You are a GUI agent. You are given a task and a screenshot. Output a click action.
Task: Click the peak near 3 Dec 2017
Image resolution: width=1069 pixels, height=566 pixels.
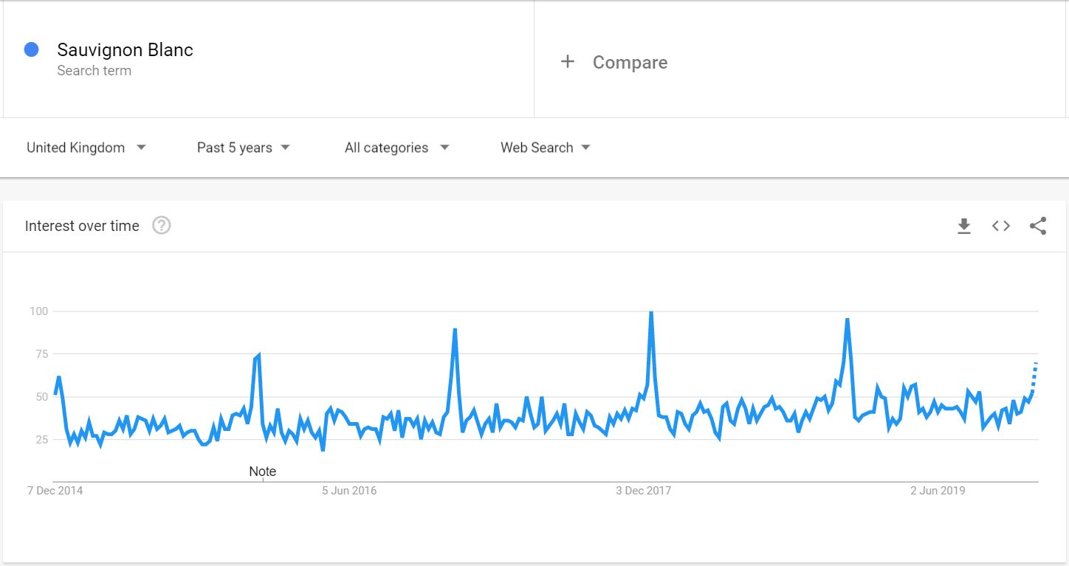(650, 313)
